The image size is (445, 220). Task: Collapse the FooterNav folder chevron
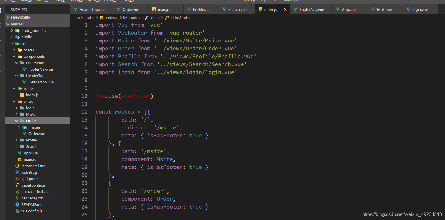click(x=17, y=63)
